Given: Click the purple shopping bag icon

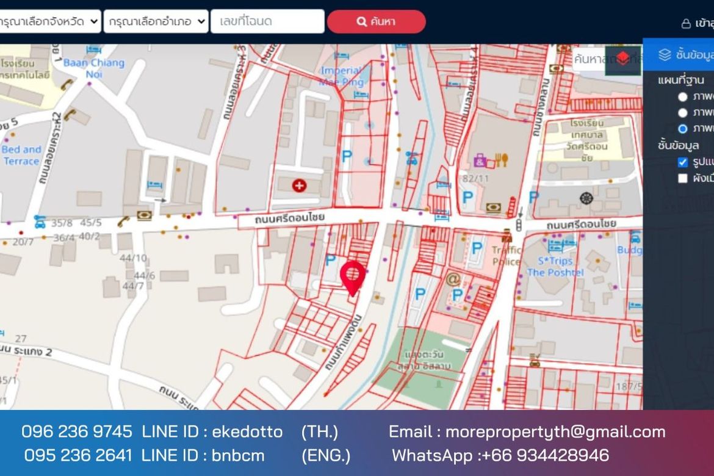Looking at the screenshot, I should 480,160.
